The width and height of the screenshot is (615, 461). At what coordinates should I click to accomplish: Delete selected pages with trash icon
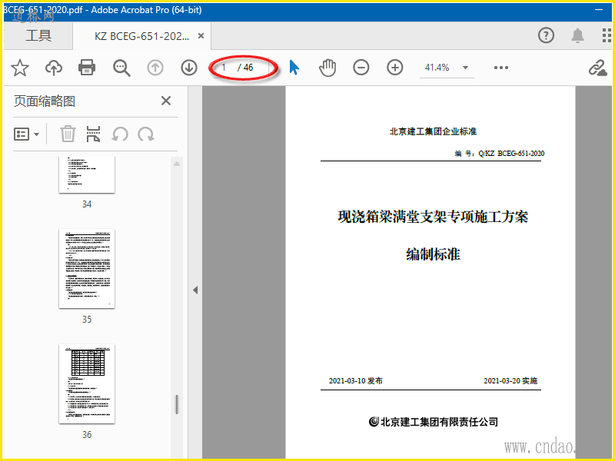coord(68,134)
